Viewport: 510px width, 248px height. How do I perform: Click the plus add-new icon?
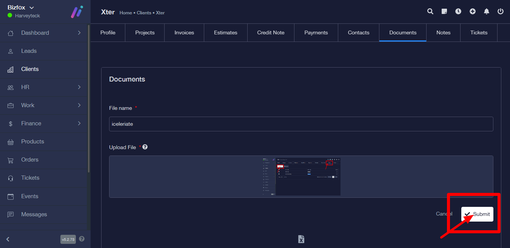click(x=472, y=11)
